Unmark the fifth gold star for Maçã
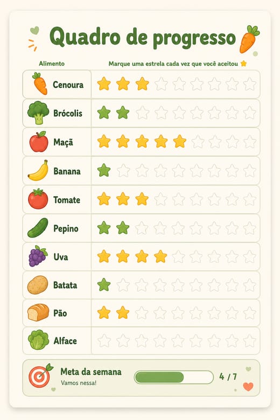This screenshot has width=280, height=420. point(179,142)
